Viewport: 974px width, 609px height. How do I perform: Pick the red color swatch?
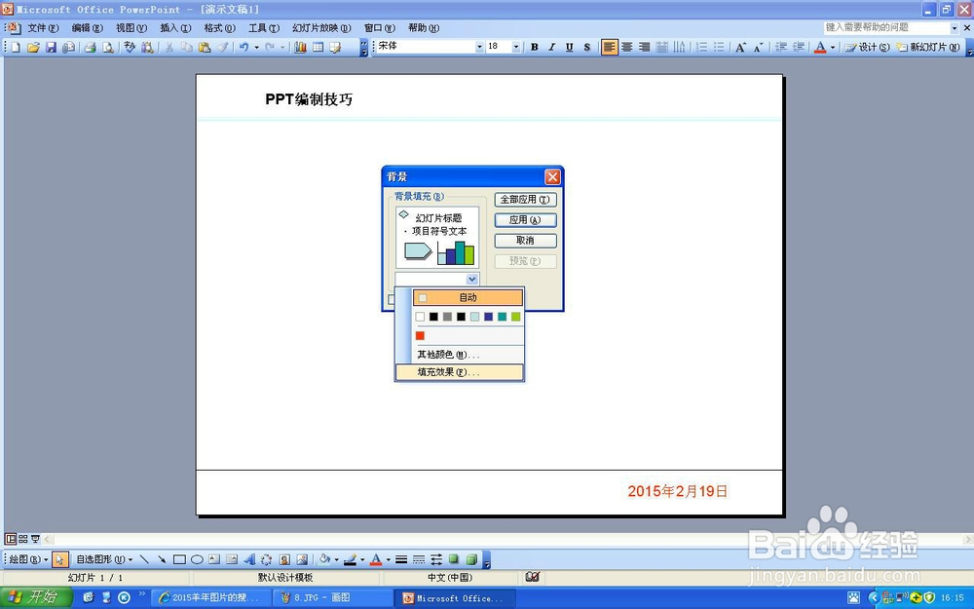[420, 335]
